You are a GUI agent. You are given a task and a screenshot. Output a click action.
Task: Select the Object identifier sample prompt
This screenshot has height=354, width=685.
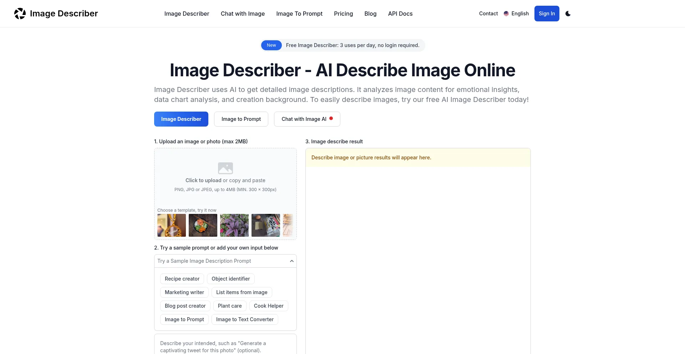(x=231, y=279)
